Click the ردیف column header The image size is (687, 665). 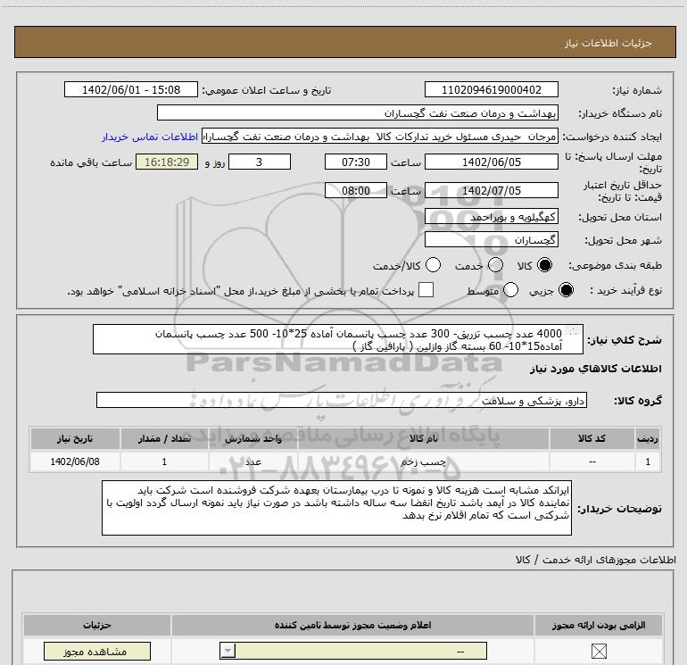click(648, 438)
